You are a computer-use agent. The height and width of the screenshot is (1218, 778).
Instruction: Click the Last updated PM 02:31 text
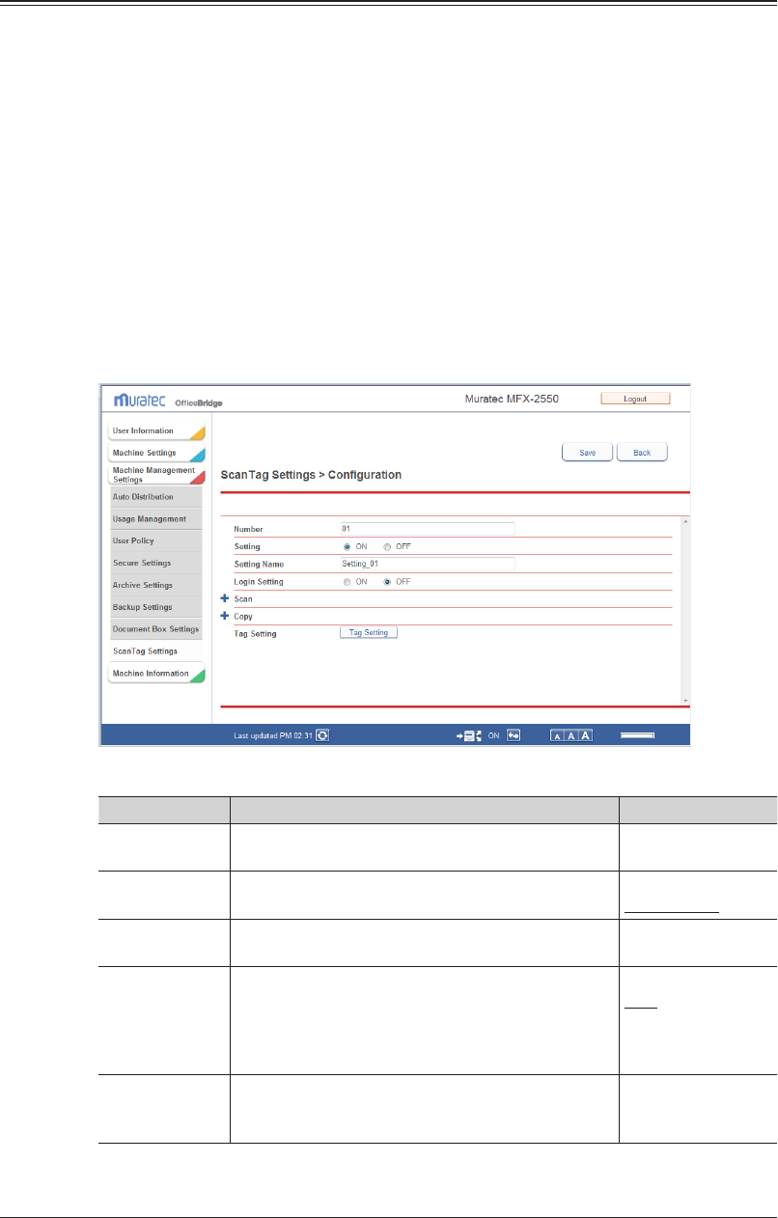pos(273,735)
